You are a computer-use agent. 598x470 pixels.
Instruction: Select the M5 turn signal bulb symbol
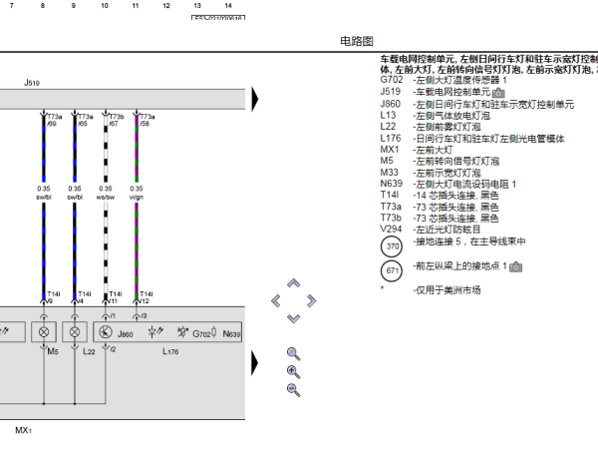pyautogui.click(x=44, y=332)
